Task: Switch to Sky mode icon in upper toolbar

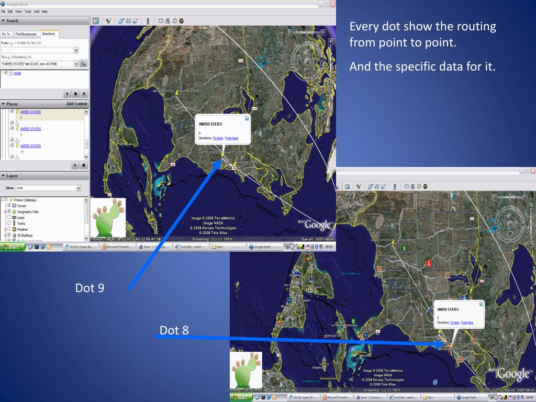Action: pos(182,21)
